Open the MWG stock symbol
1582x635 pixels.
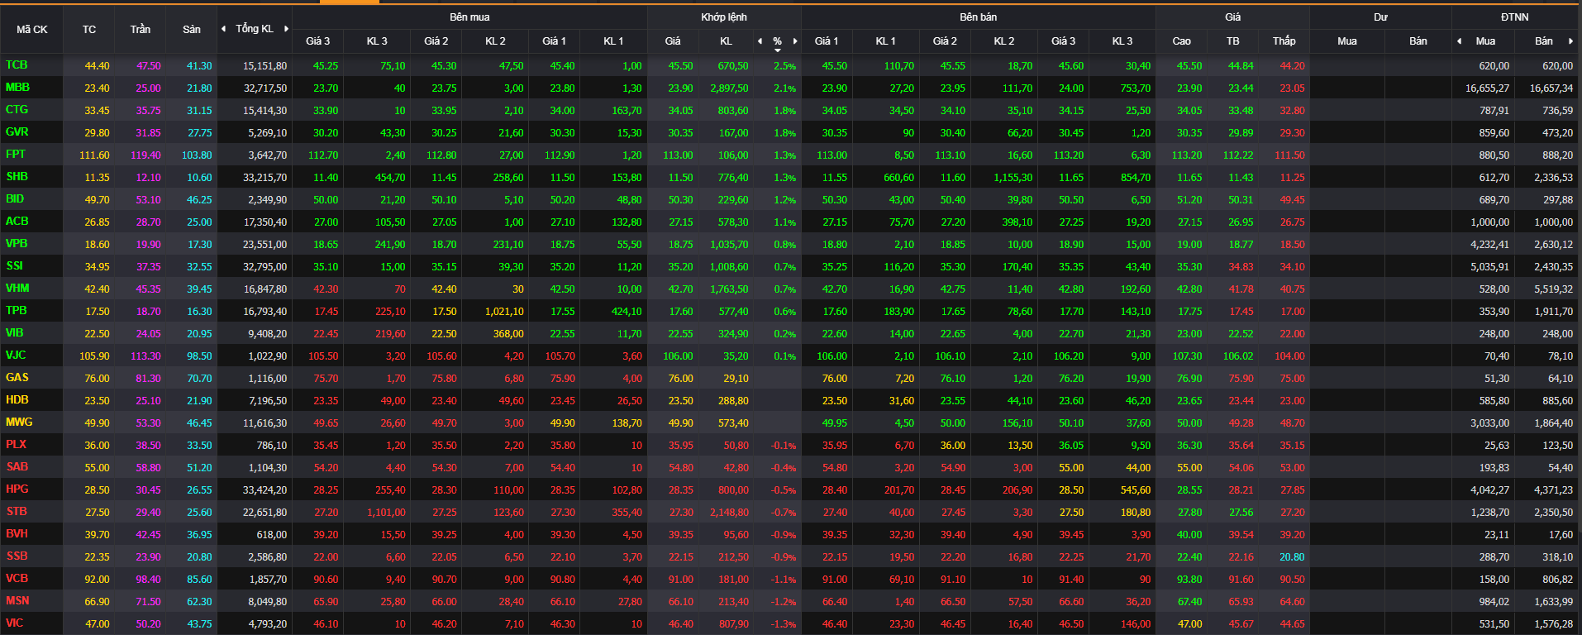[19, 423]
